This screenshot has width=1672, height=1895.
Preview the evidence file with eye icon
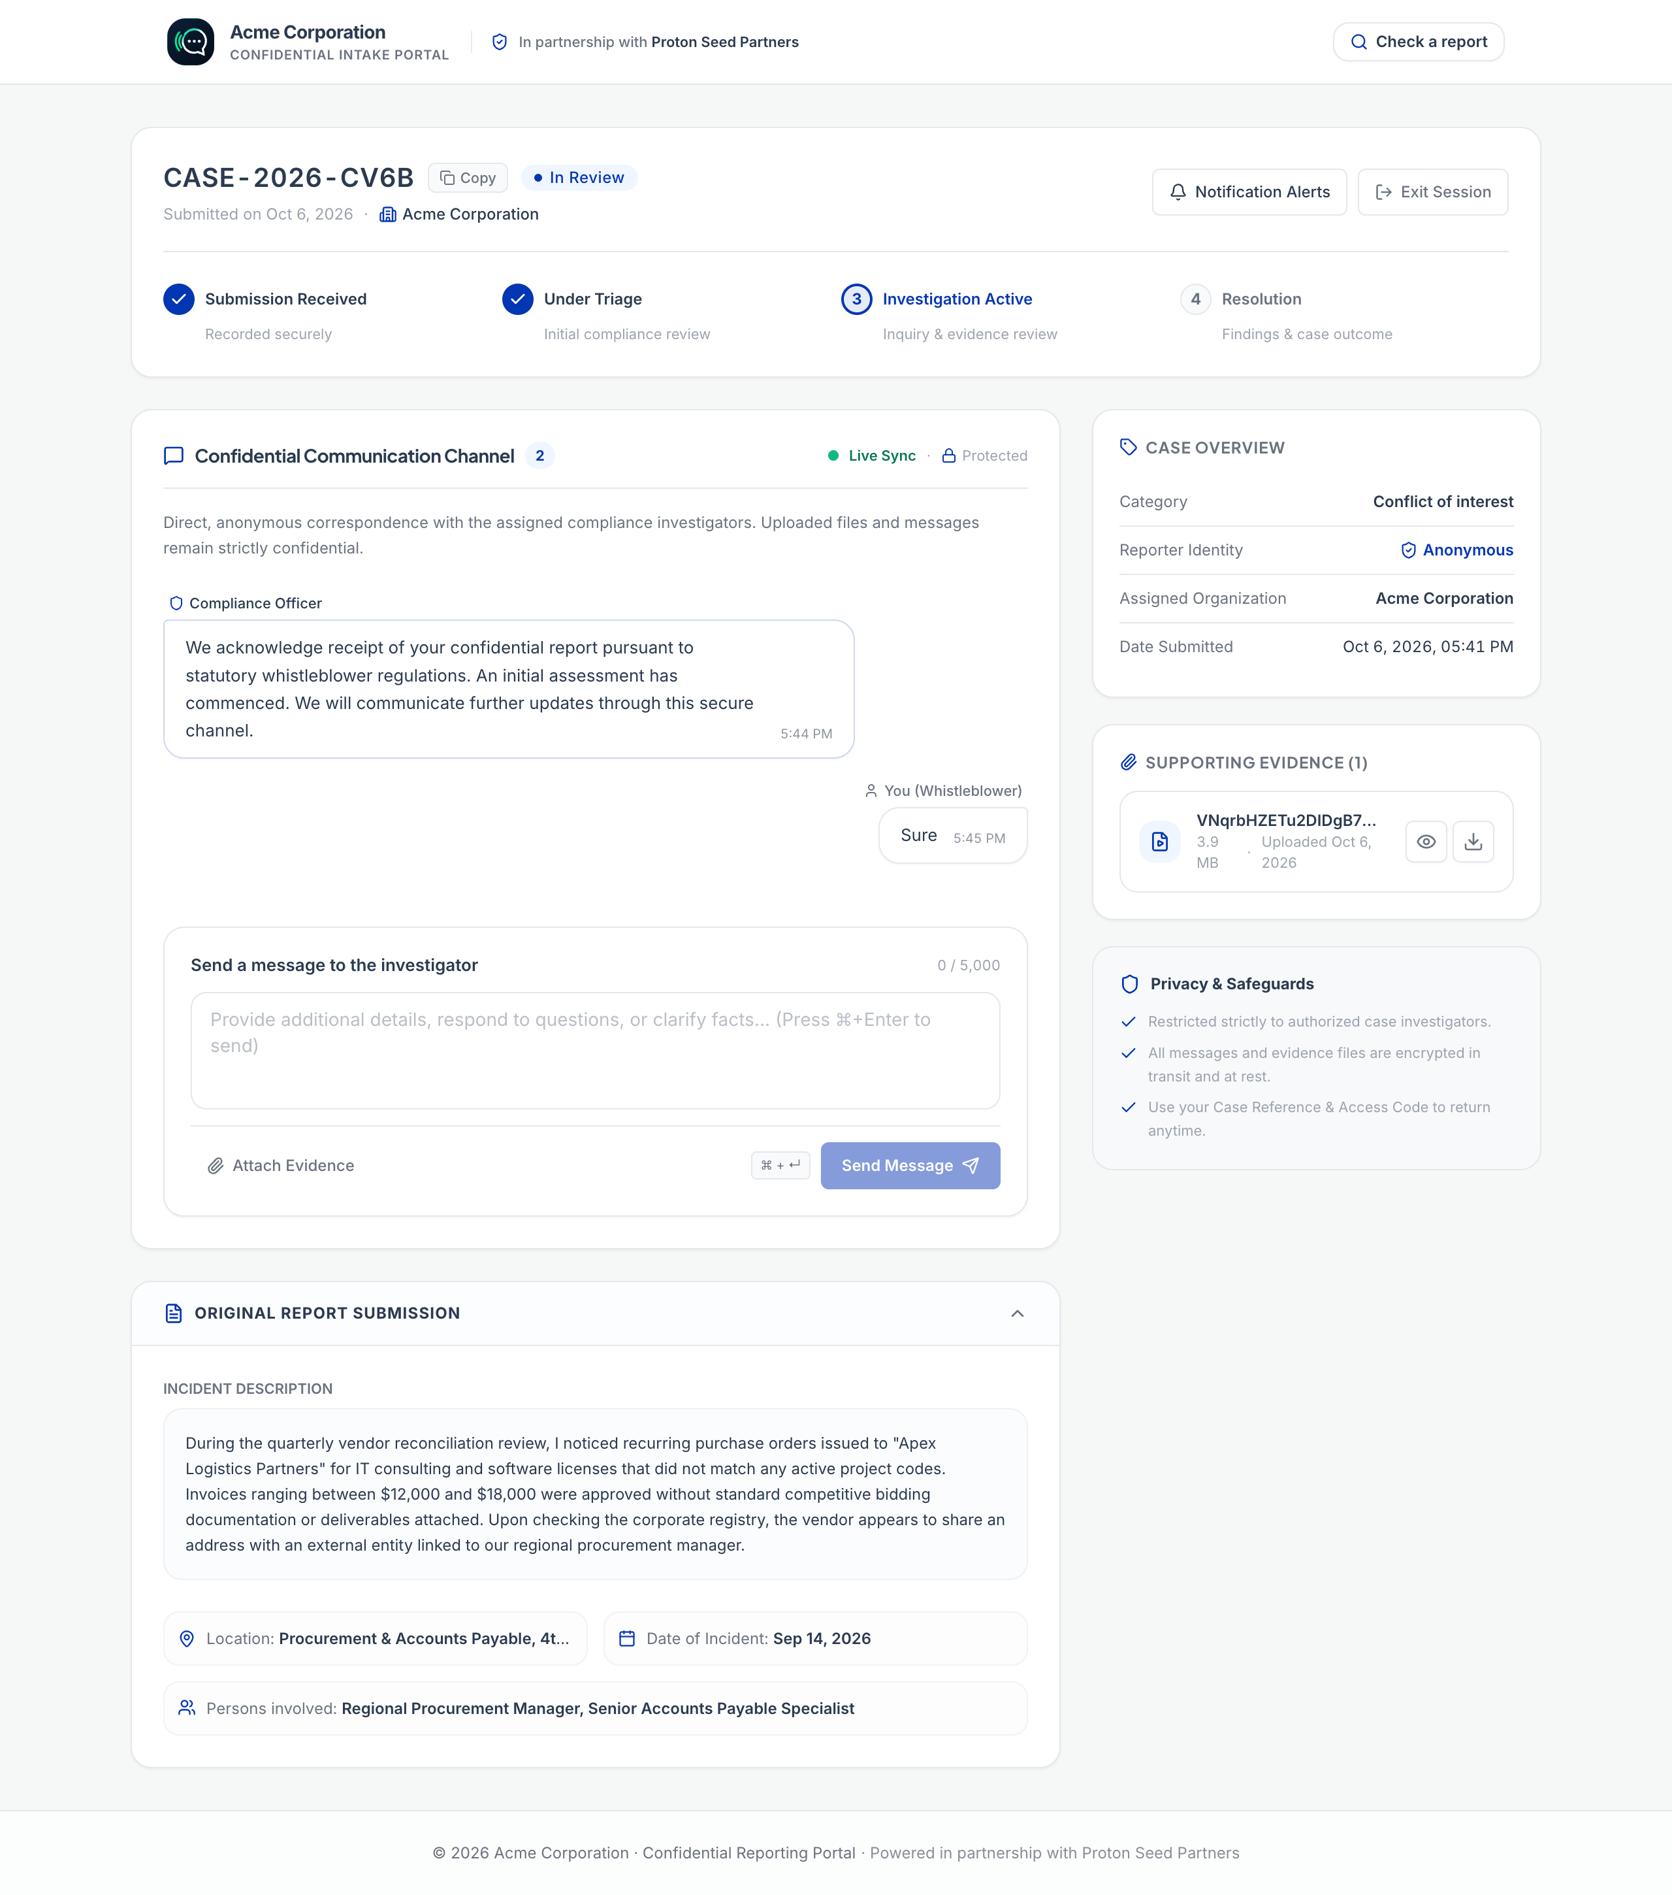(1426, 842)
